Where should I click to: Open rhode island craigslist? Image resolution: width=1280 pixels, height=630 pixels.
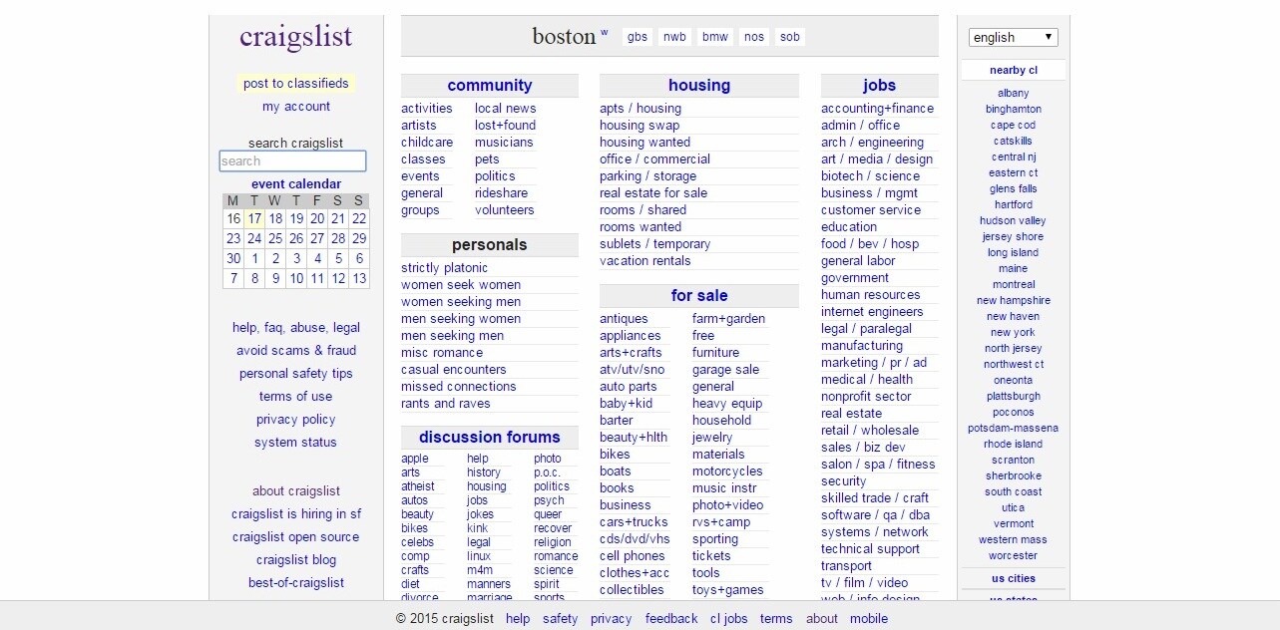tap(1014, 444)
